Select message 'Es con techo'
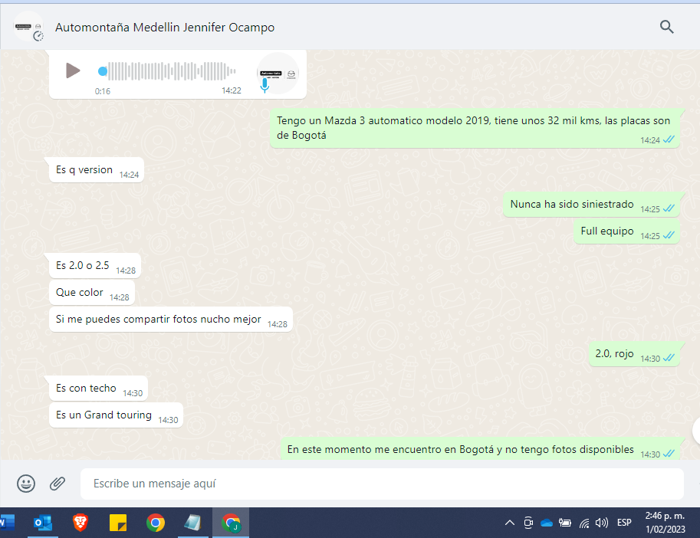This screenshot has height=538, width=700. (98, 389)
